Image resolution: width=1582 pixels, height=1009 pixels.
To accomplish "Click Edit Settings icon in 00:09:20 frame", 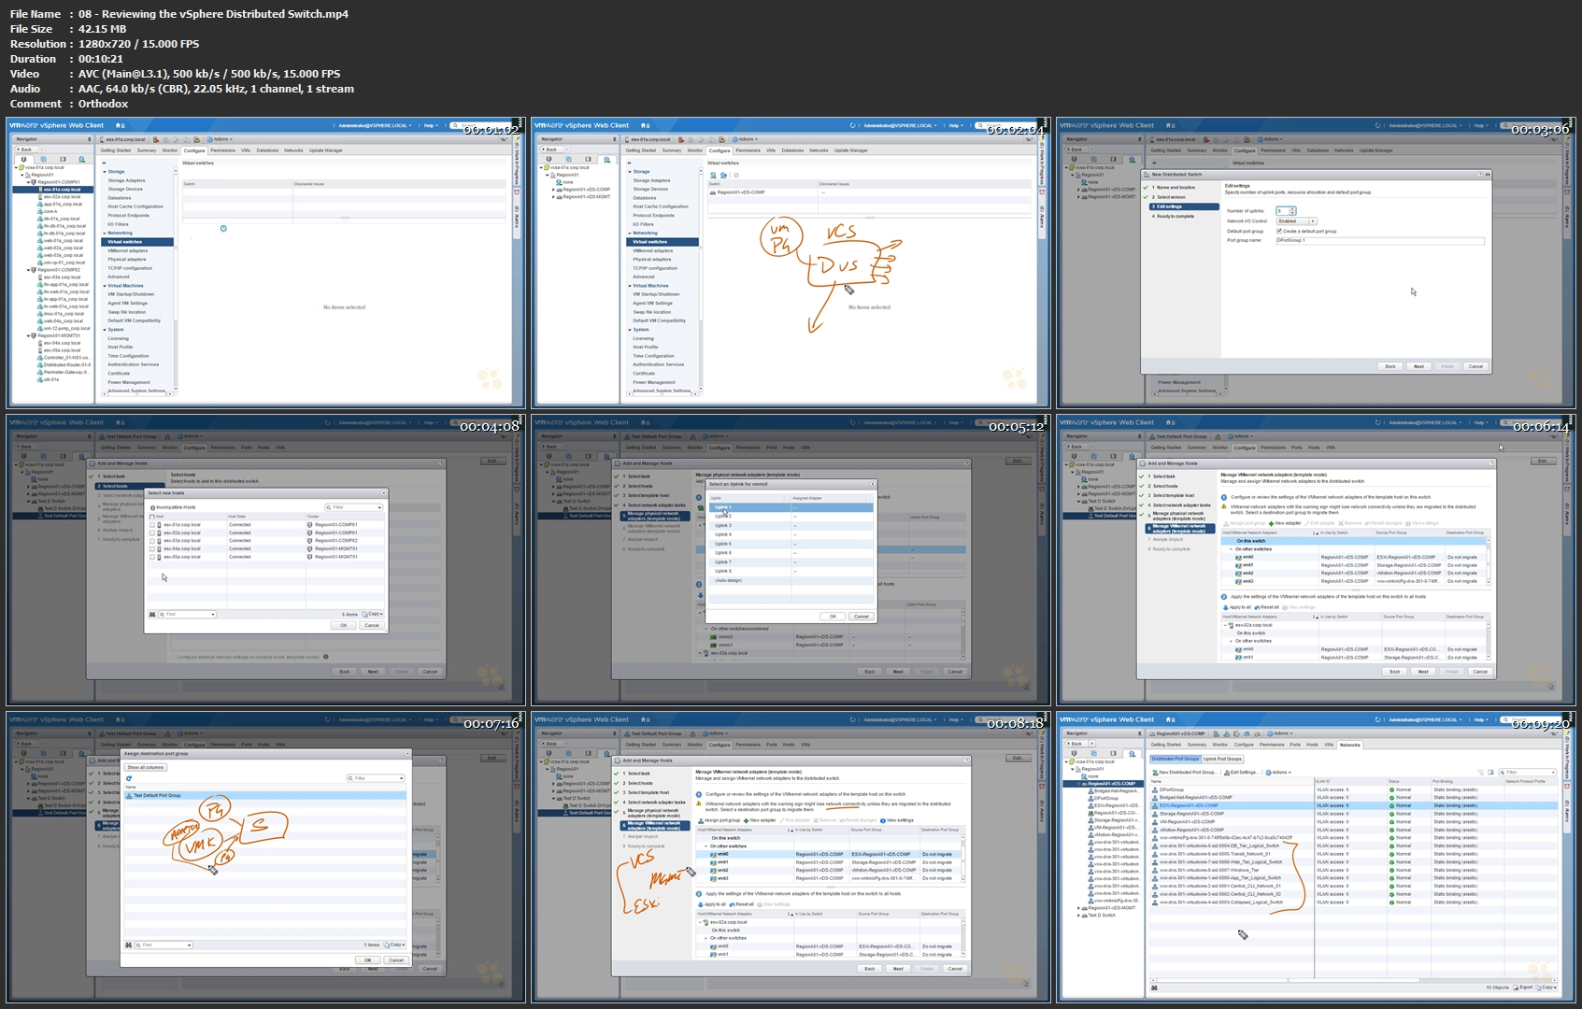I will [1227, 773].
